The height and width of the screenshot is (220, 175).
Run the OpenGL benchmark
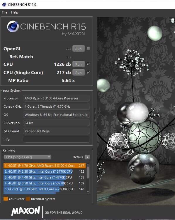point(79,49)
